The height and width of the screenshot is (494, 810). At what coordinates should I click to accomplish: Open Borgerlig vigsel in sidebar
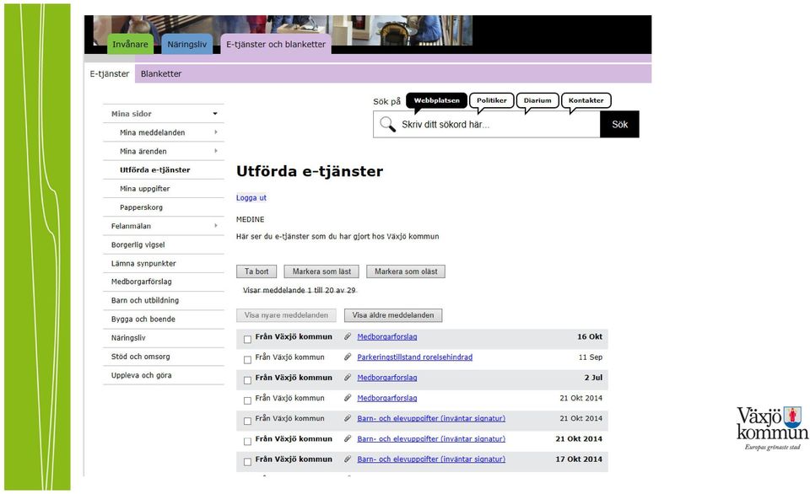point(138,244)
